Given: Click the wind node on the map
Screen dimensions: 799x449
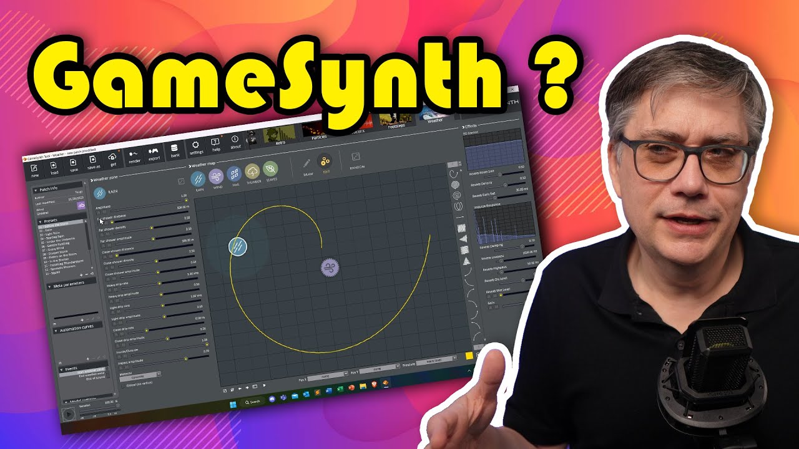Looking at the screenshot, I should (x=330, y=268).
